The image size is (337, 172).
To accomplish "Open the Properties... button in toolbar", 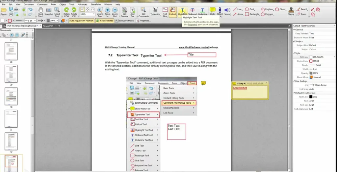I will click(143, 21).
